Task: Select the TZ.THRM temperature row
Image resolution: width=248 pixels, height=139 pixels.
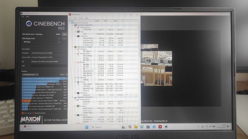Action: [x=103, y=29]
